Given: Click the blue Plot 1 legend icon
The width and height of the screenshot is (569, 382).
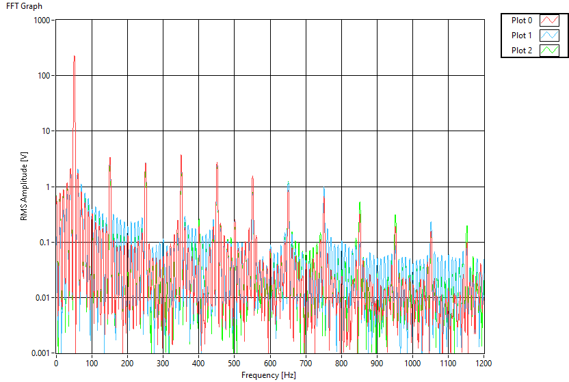Looking at the screenshot, I should (549, 36).
